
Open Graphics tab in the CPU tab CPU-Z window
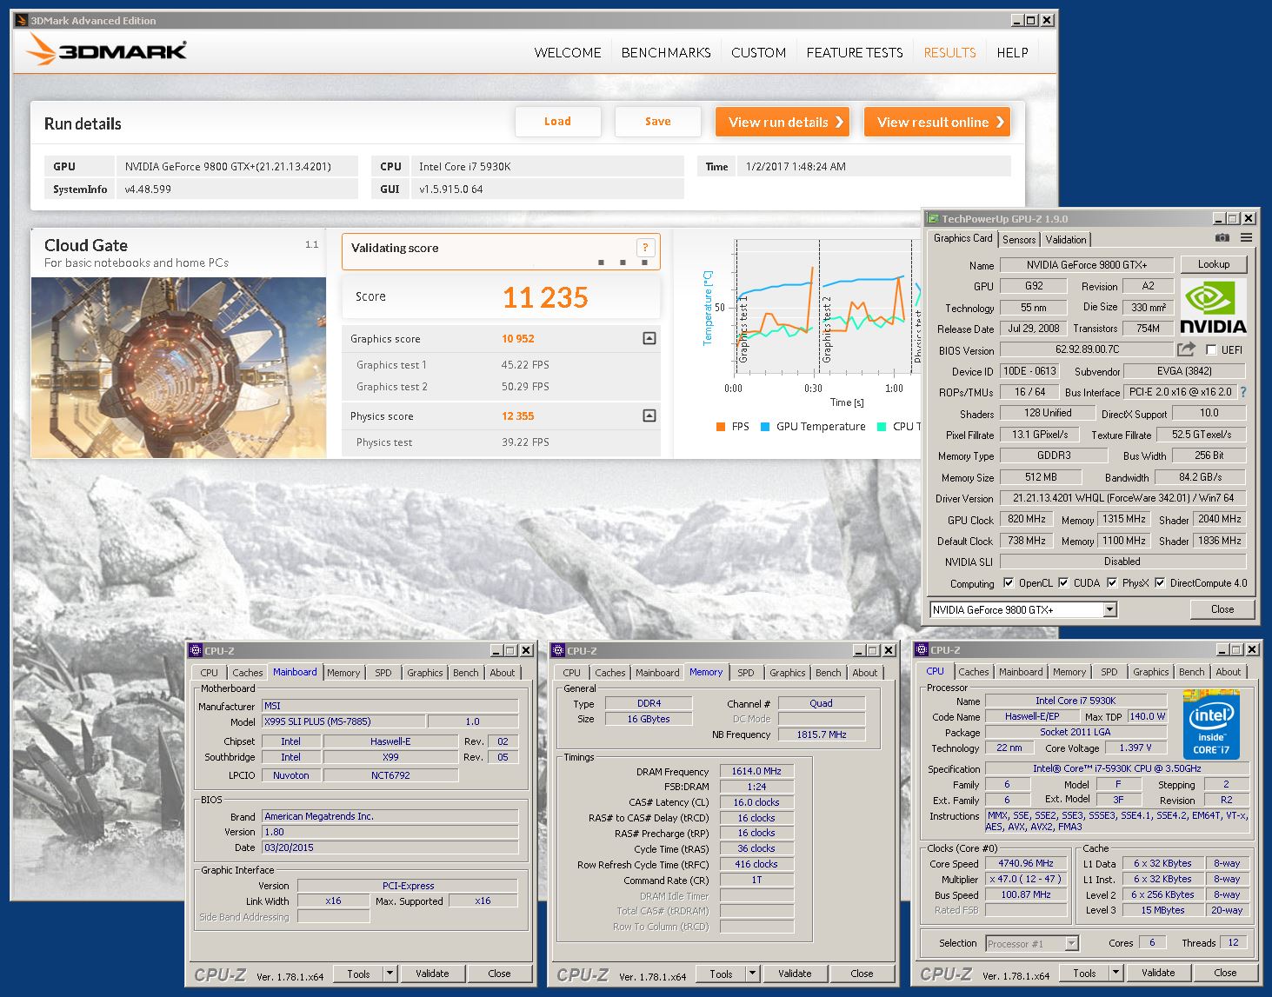coord(1150,672)
